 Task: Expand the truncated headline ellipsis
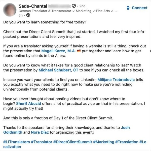116,11
